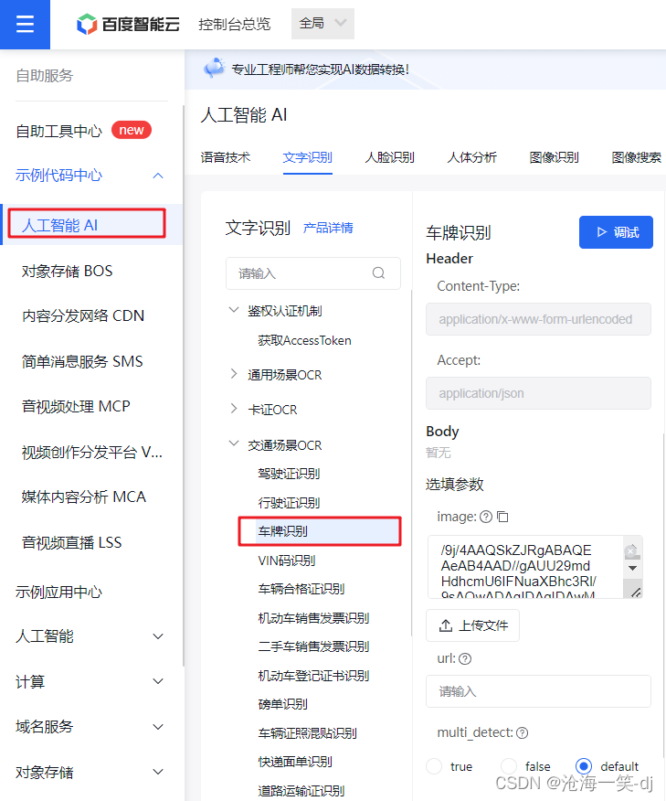
Task: Expand the 人工智能 sidebar section
Action: point(158,636)
